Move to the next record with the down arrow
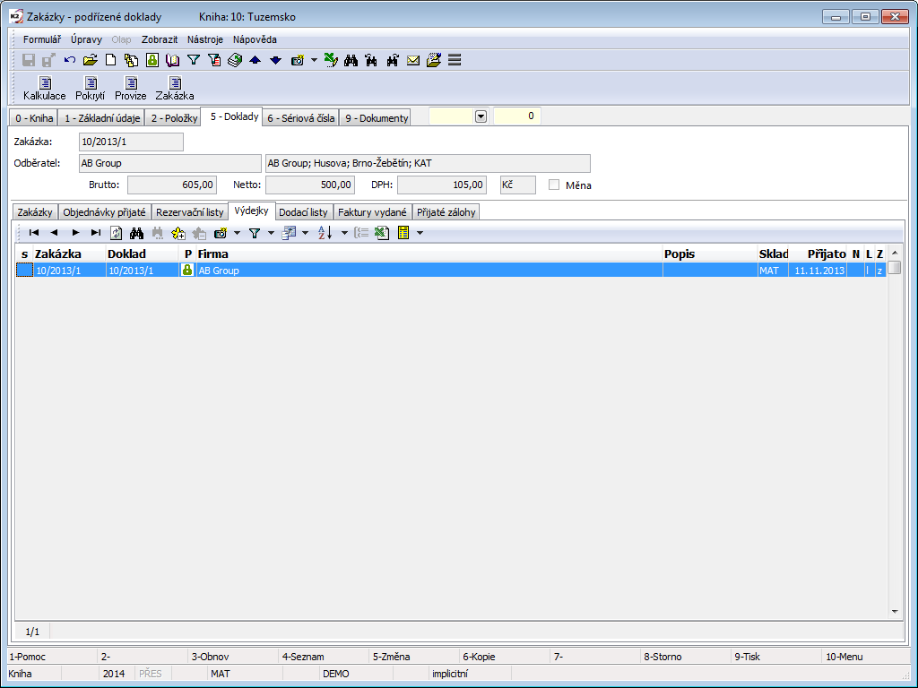This screenshot has width=918, height=688. tap(275, 60)
